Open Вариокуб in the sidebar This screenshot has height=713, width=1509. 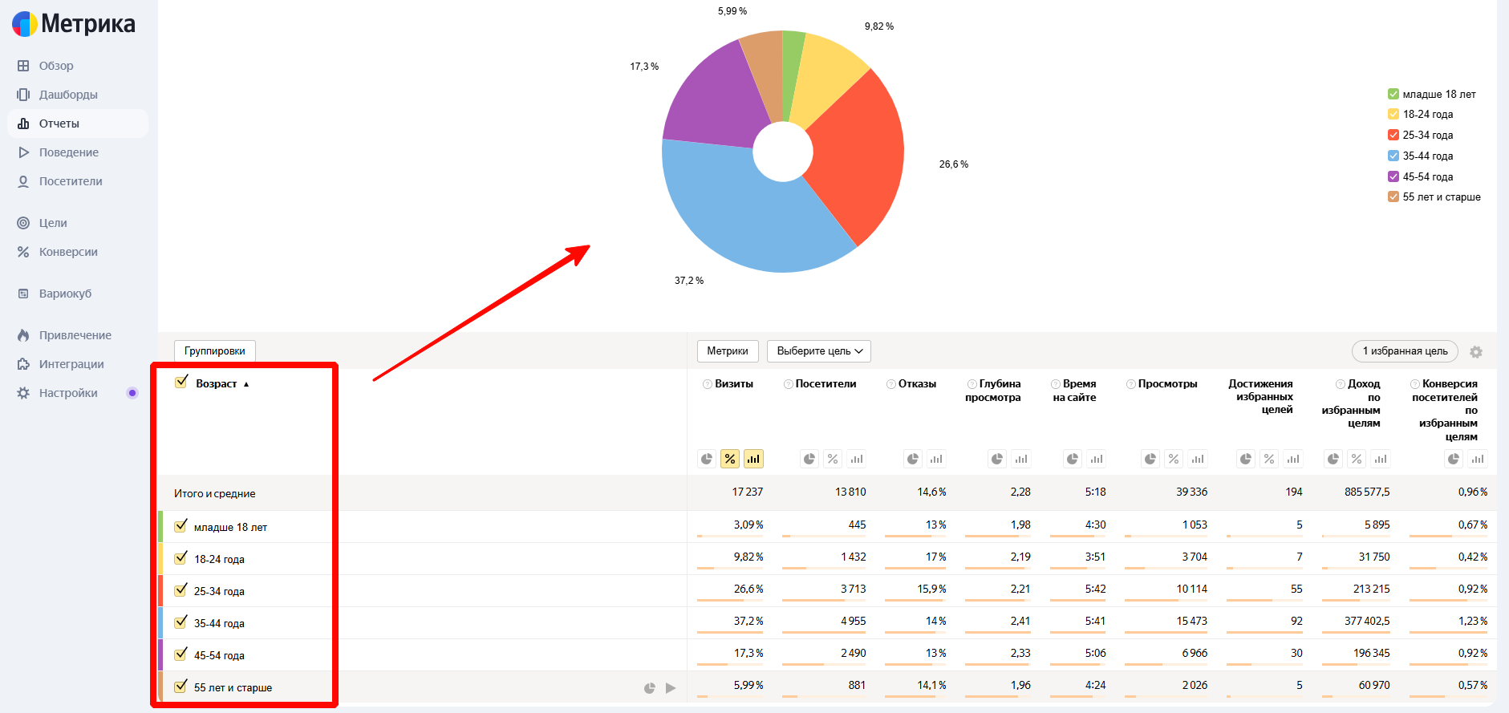click(65, 294)
